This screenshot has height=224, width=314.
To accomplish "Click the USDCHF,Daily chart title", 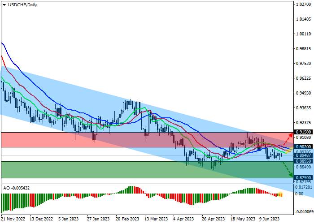I will [x=22, y=5].
